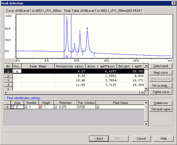
Task: Toggle the Peak Name checkbox in row A
Action: coord(98,107)
